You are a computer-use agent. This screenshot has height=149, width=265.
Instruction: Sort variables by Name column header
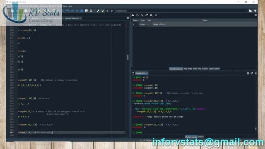pyautogui.click(x=135, y=20)
